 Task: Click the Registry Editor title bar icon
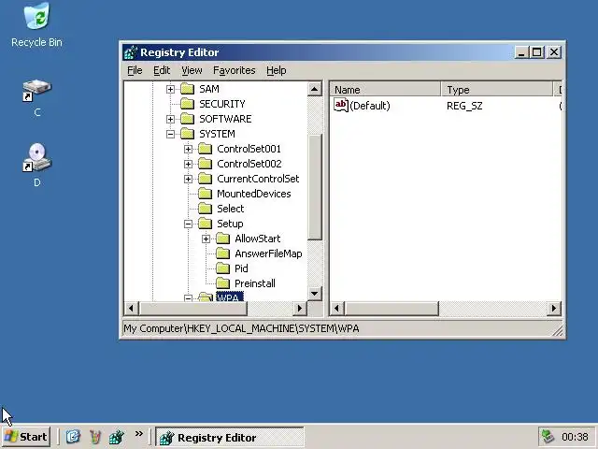tap(131, 52)
